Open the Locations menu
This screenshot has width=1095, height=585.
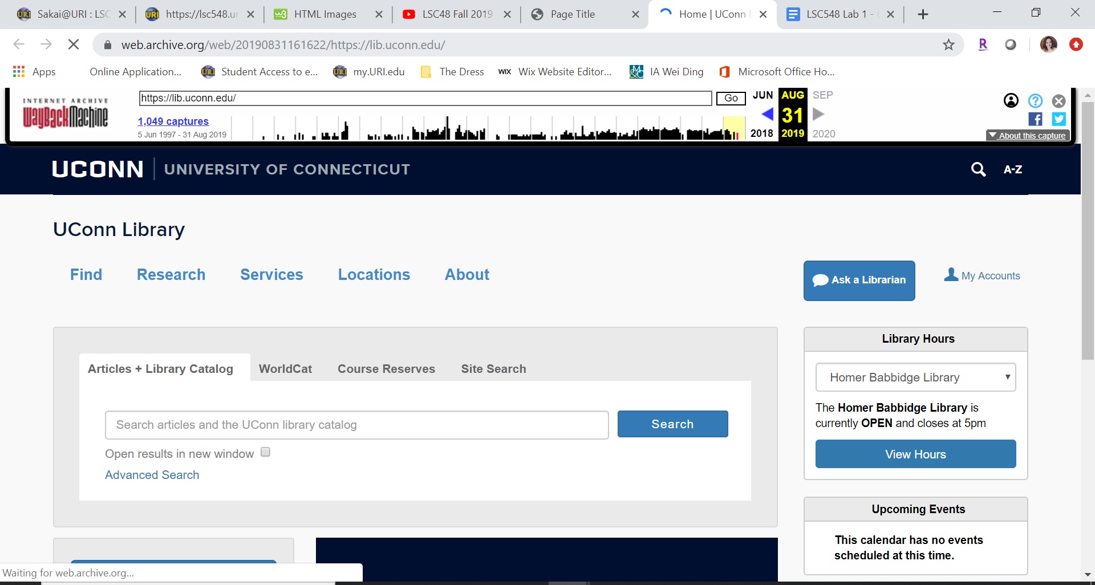click(374, 275)
